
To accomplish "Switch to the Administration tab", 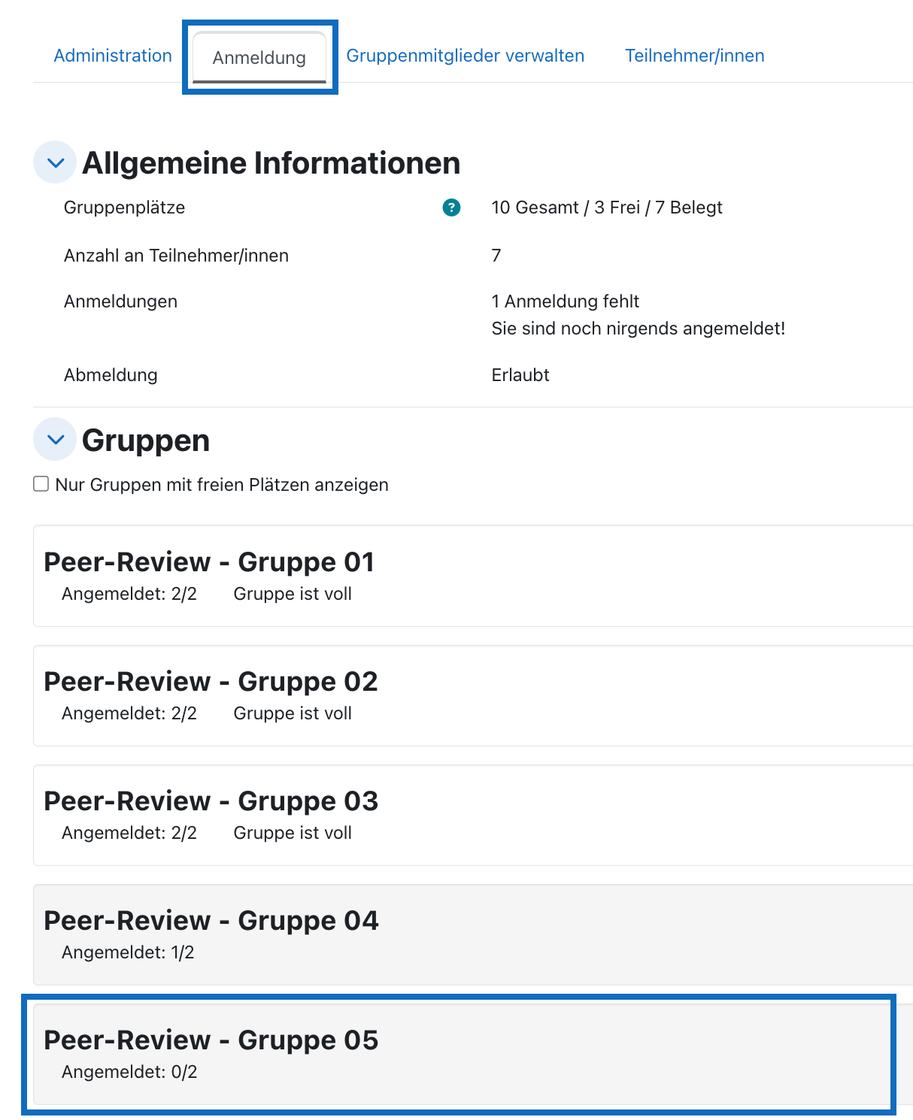I will 113,56.
